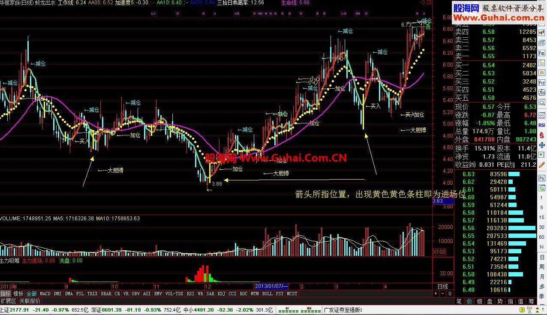
Task: Open the 扩展区 extension area button
Action: point(8,301)
